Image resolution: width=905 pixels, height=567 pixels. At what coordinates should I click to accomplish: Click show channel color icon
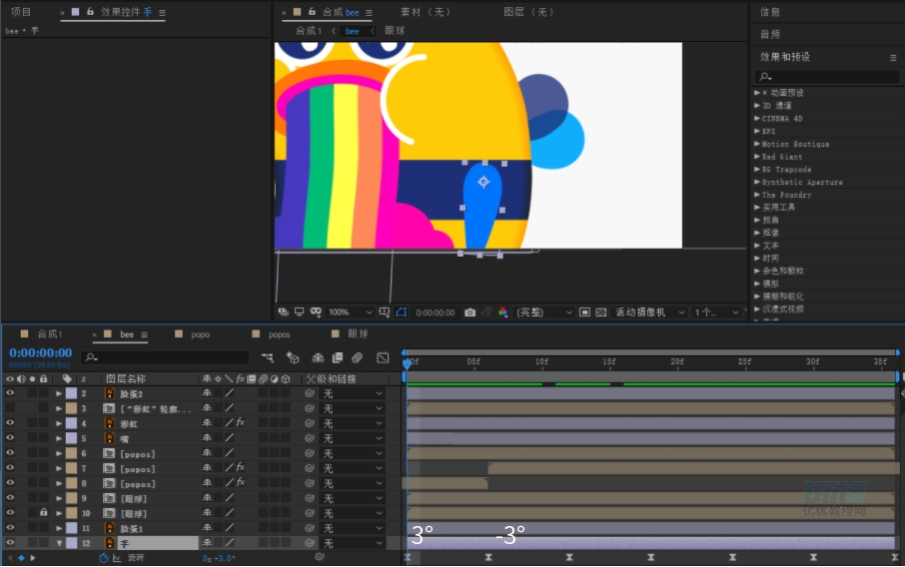[x=503, y=312]
